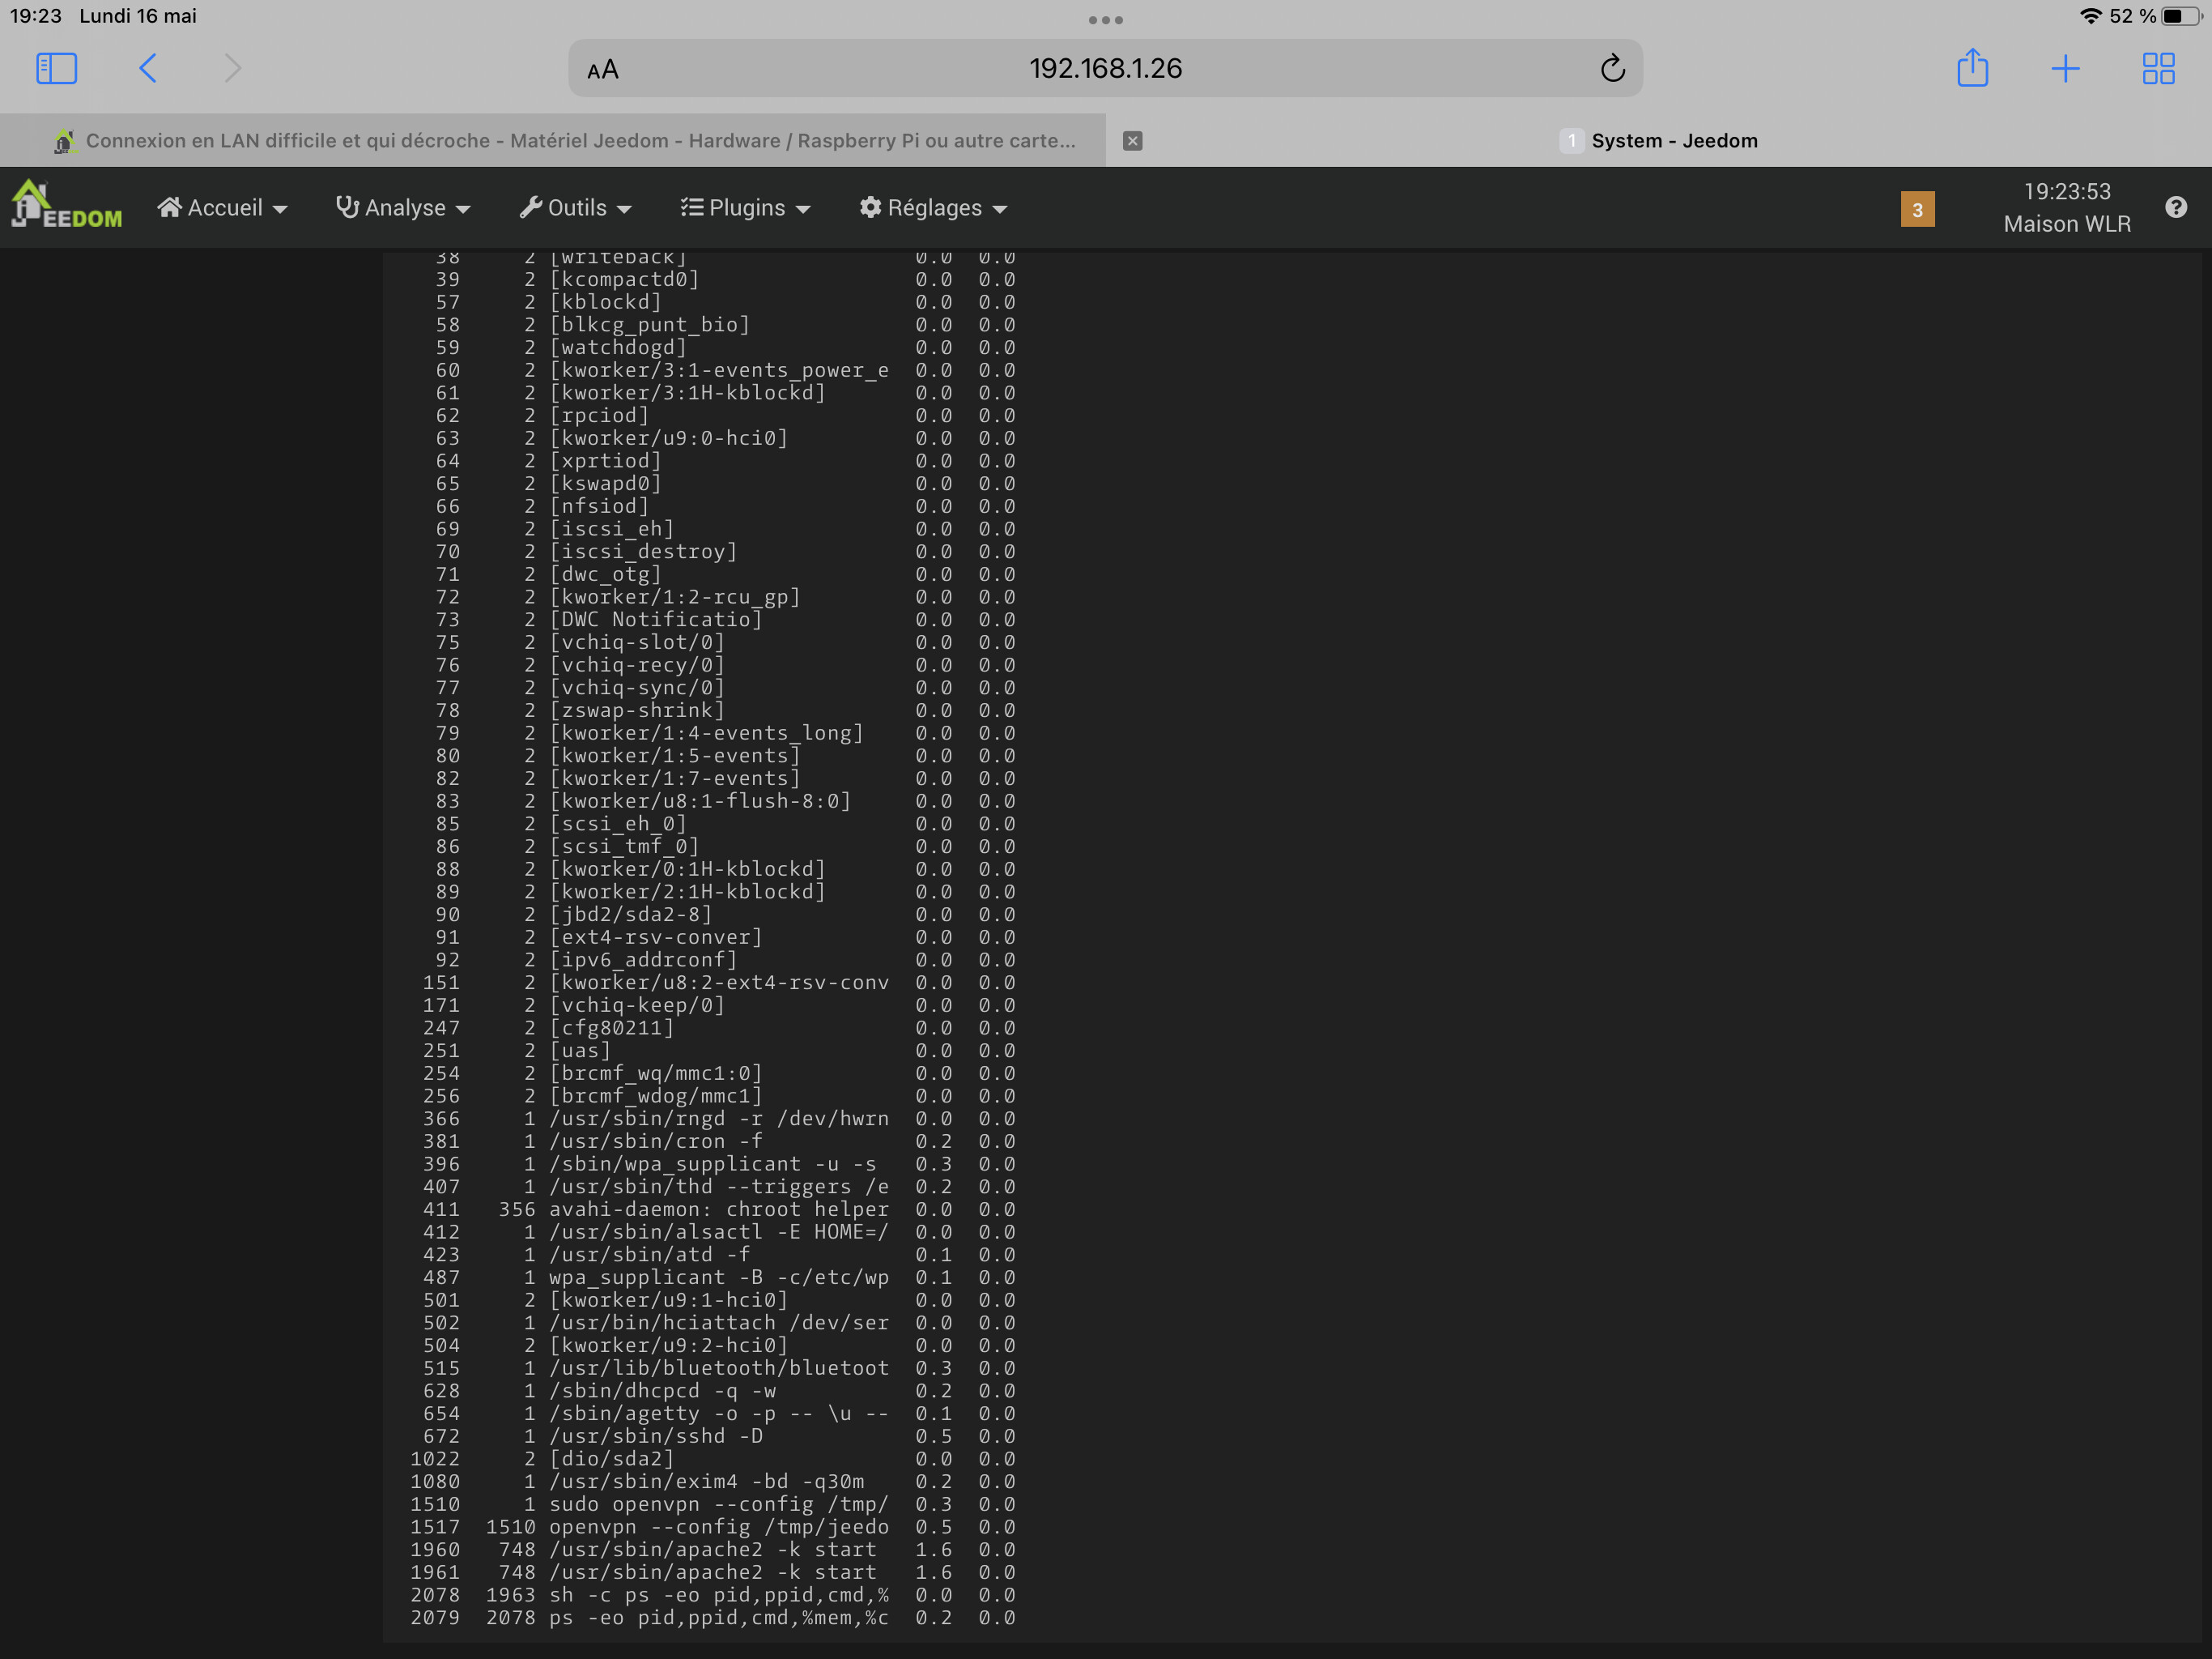The image size is (2212, 1659).
Task: Switch to the Connexion en LAN difficile tab
Action: pyautogui.click(x=565, y=140)
